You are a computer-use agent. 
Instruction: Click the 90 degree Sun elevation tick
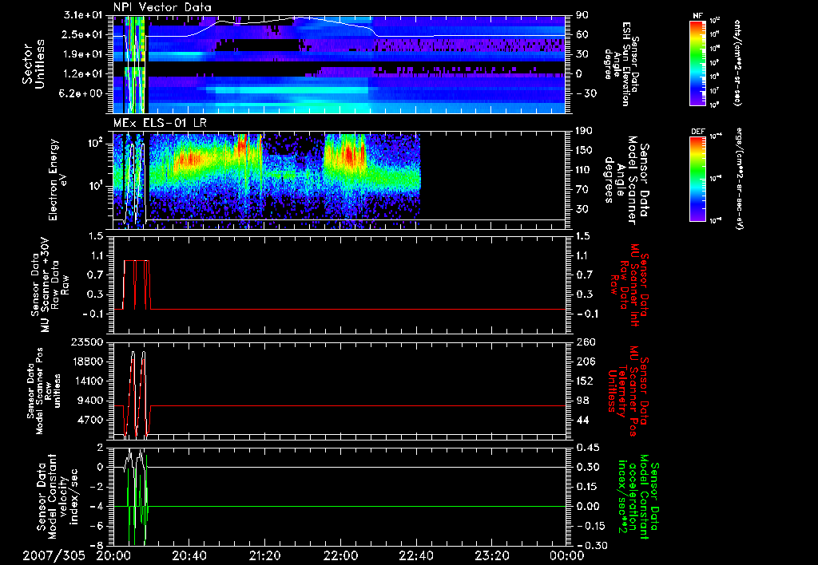tap(582, 15)
